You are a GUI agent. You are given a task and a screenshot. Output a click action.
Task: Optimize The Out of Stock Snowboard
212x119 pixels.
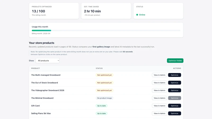click(175, 83)
